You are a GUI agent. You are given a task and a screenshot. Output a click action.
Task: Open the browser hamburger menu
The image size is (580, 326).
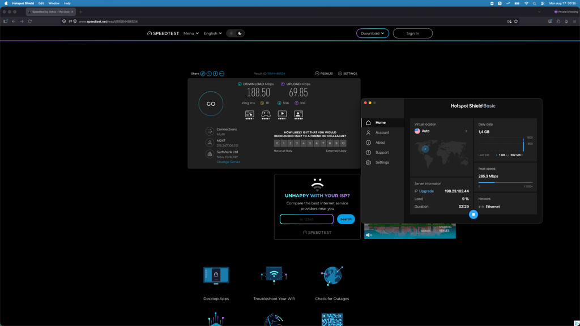coord(574,22)
